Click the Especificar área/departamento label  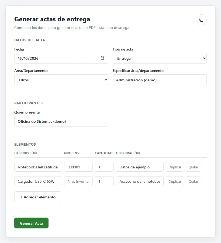138,71
